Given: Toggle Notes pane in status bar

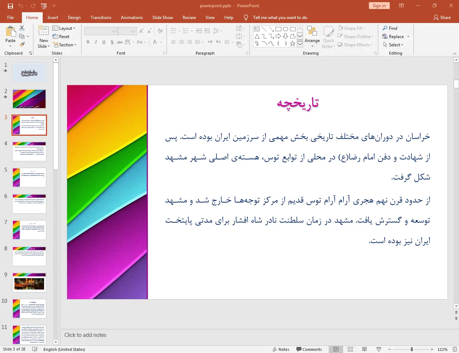Looking at the screenshot, I should pyautogui.click(x=281, y=349).
